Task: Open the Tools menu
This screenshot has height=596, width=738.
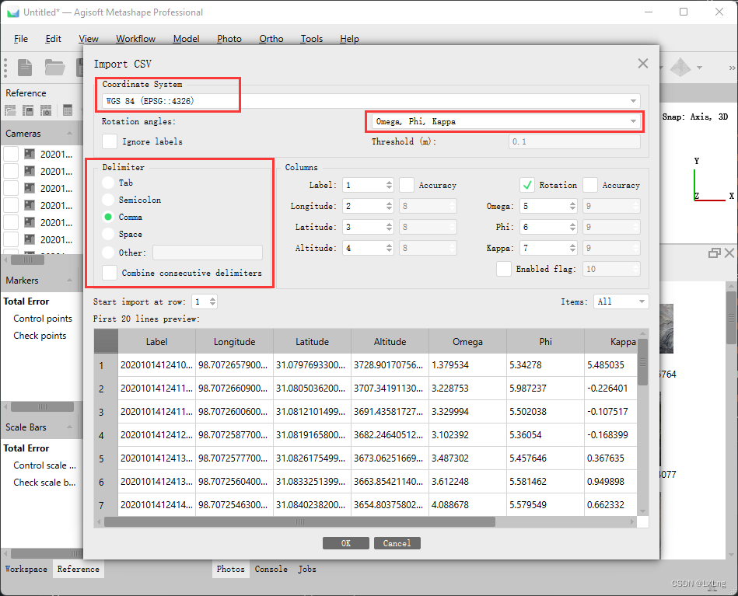Action: 312,39
